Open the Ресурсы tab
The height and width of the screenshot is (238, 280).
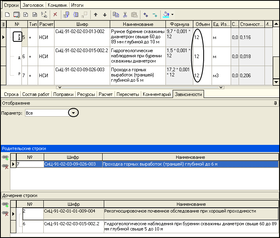click(86, 94)
